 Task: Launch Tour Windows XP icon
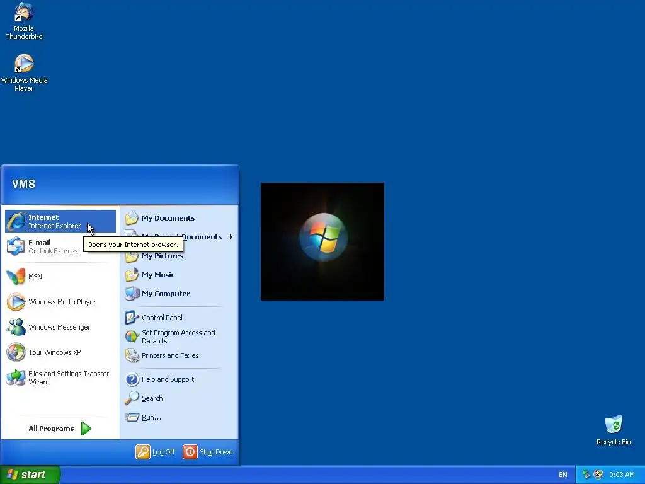point(16,352)
